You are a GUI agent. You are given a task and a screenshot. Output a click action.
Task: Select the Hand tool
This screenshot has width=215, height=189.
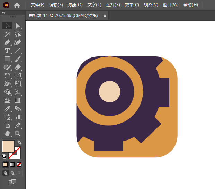[x=7, y=134]
